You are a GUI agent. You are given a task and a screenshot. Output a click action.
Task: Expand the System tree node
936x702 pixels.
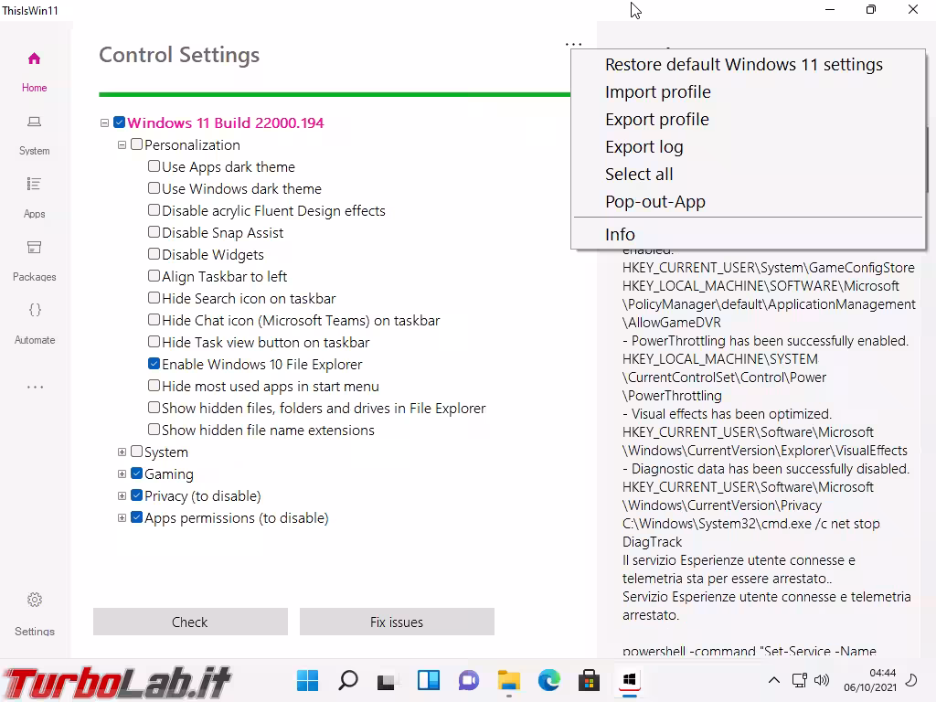pyautogui.click(x=122, y=452)
